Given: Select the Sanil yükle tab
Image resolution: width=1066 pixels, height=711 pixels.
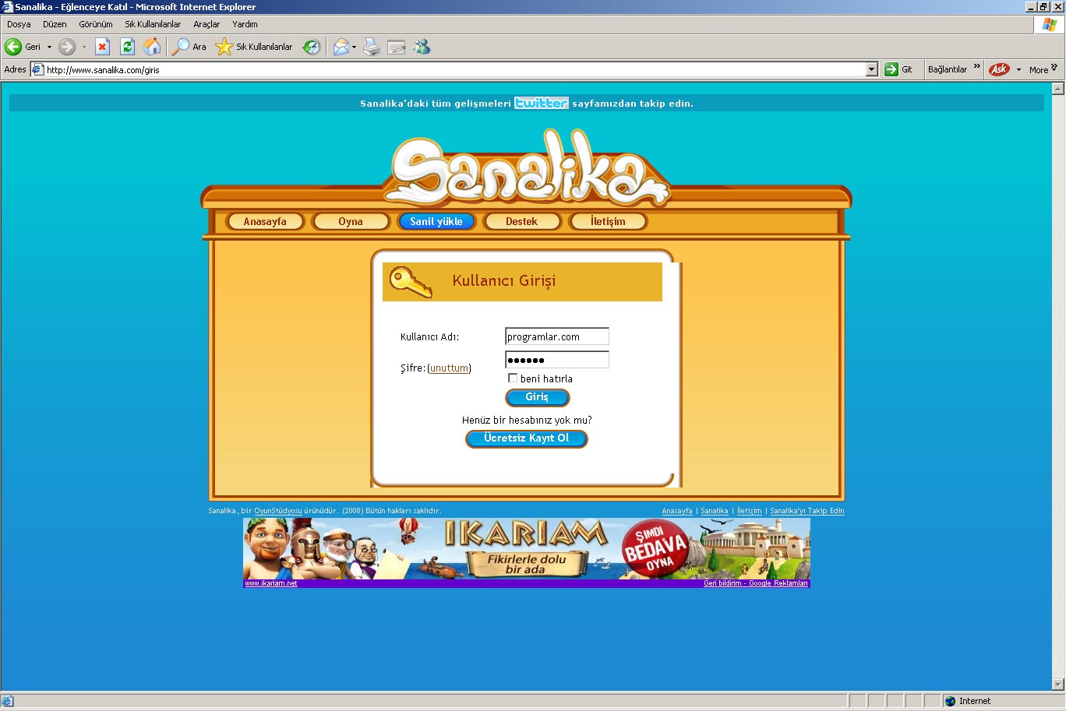Looking at the screenshot, I should pyautogui.click(x=436, y=221).
